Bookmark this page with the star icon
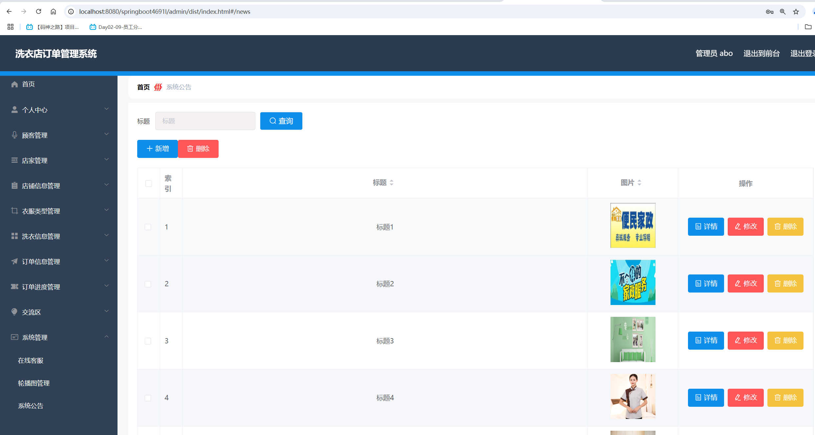Image resolution: width=815 pixels, height=435 pixels. (x=796, y=12)
